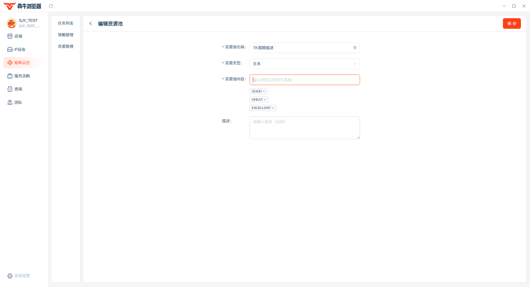Click back arrow beside 编辑资源池
This screenshot has height=287, width=530.
coord(91,24)
